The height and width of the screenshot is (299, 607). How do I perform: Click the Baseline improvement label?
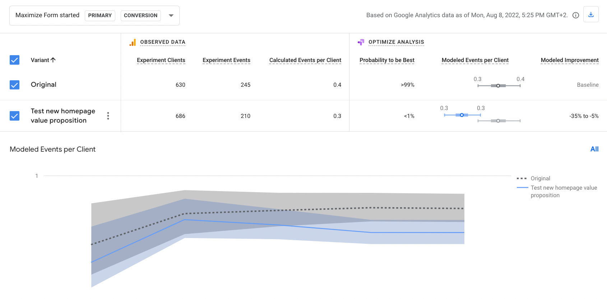[588, 85]
